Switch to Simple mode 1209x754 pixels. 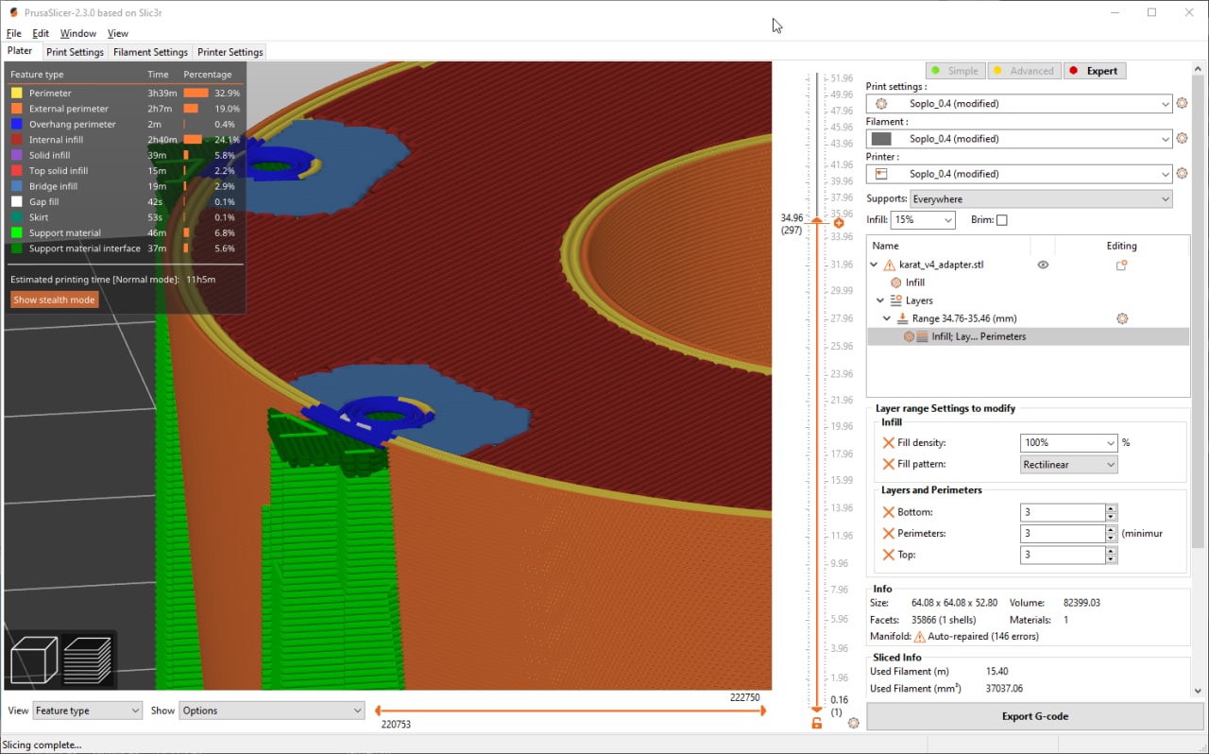955,71
